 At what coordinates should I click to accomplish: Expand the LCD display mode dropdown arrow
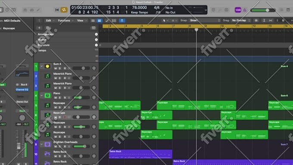(x=206, y=10)
